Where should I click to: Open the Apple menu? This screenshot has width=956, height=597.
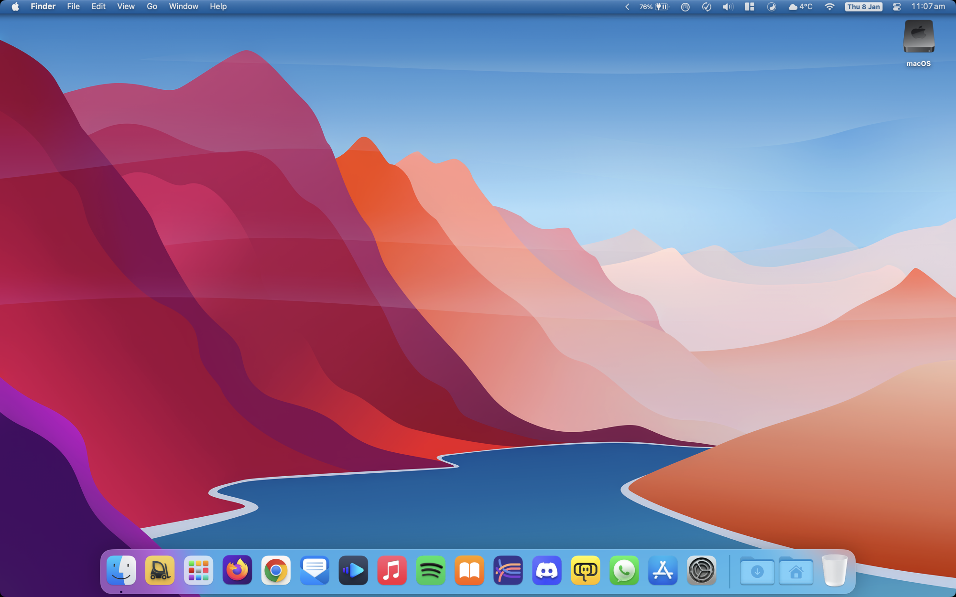(x=15, y=7)
